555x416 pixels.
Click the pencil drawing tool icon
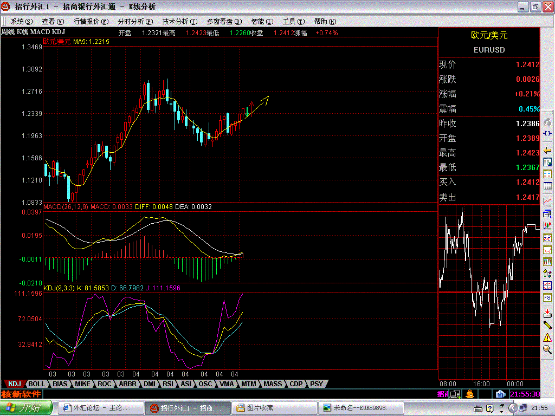pyautogui.click(x=547, y=324)
